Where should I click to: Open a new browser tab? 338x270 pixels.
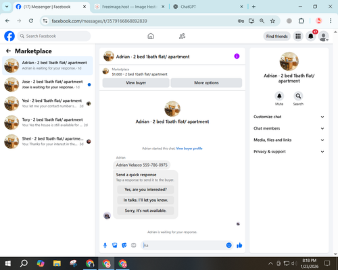[254, 7]
